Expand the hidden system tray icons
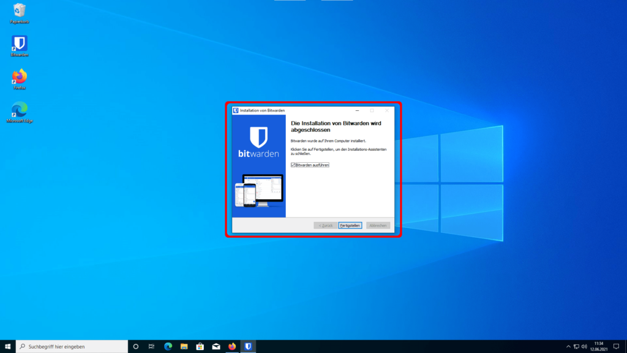627x353 pixels. (568, 346)
